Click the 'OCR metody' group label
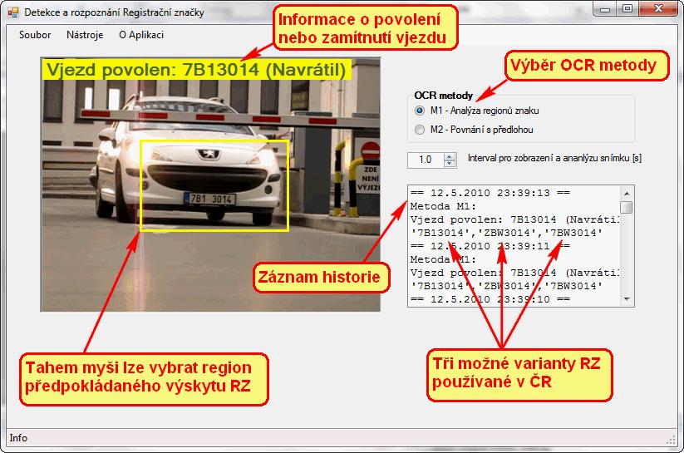Viewport: 684px width, 453px height. tap(443, 96)
